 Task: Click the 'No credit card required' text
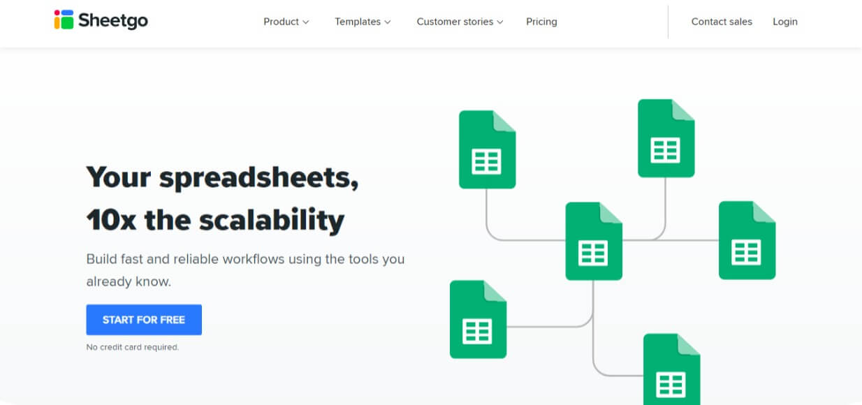(132, 347)
